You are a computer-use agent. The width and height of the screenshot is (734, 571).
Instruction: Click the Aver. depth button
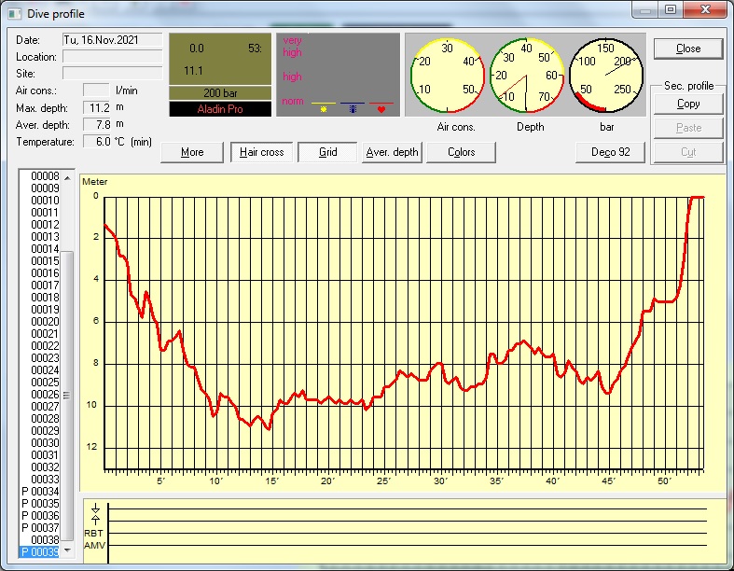tap(392, 152)
